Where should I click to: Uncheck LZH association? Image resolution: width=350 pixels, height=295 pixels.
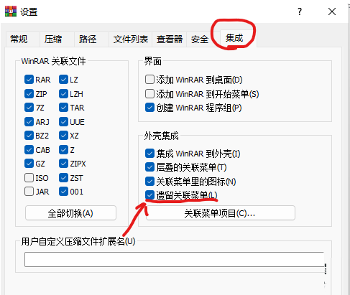[63, 94]
